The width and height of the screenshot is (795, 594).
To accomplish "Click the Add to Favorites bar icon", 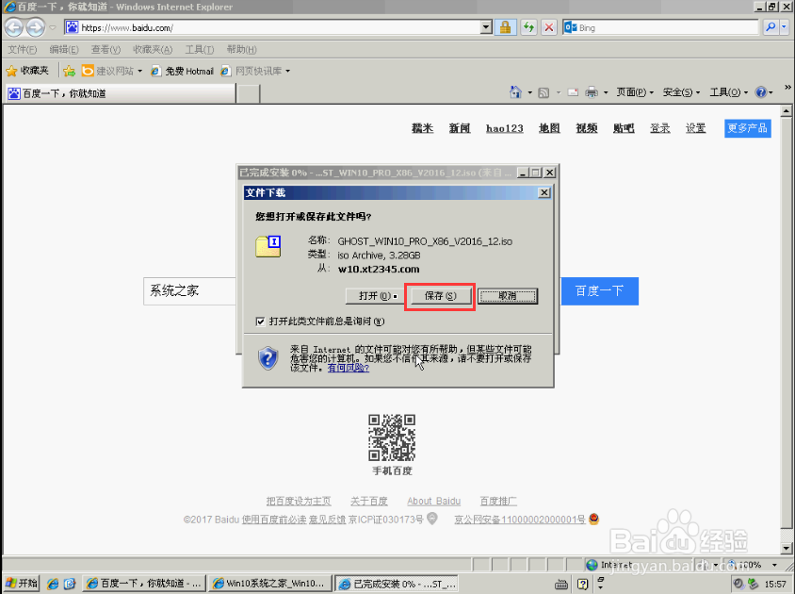I will click(x=70, y=71).
